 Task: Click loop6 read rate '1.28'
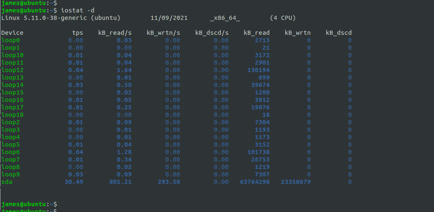(x=124, y=152)
